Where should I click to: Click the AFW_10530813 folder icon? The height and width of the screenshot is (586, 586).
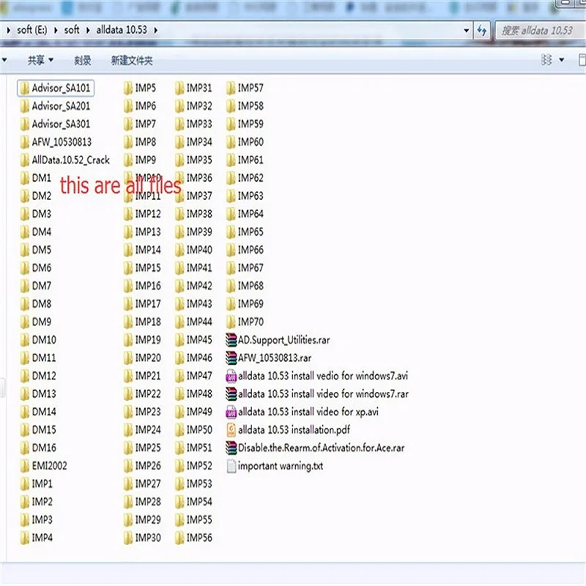click(25, 142)
